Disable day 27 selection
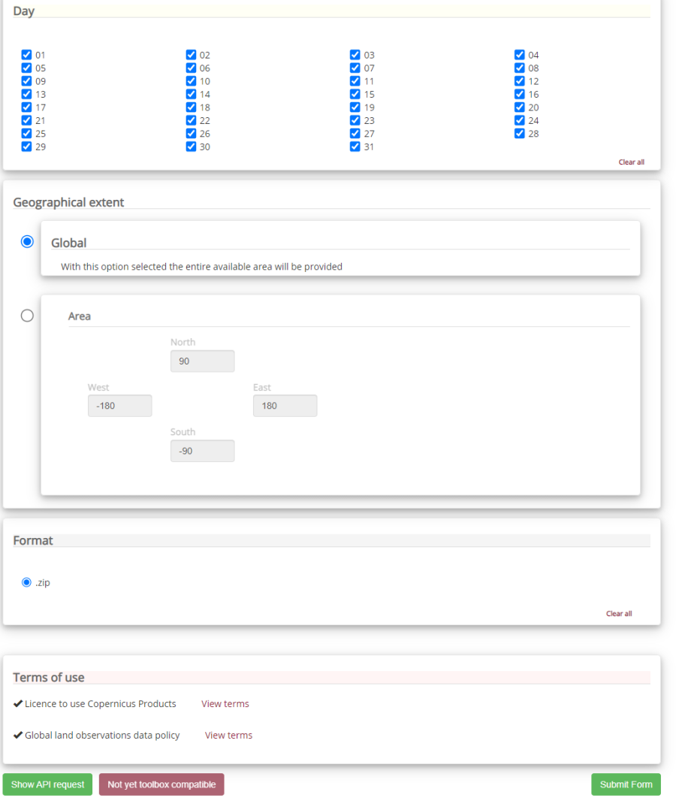The width and height of the screenshot is (676, 810). 355,133
